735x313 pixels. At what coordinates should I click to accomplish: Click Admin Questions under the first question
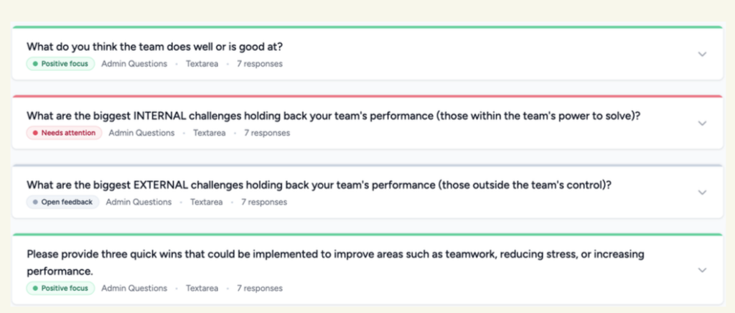pos(134,64)
